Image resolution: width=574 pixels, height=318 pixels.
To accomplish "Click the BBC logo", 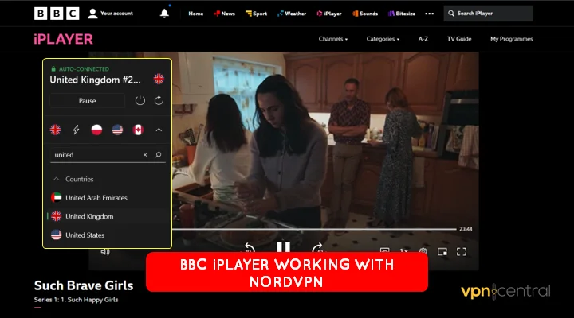I will [x=57, y=14].
